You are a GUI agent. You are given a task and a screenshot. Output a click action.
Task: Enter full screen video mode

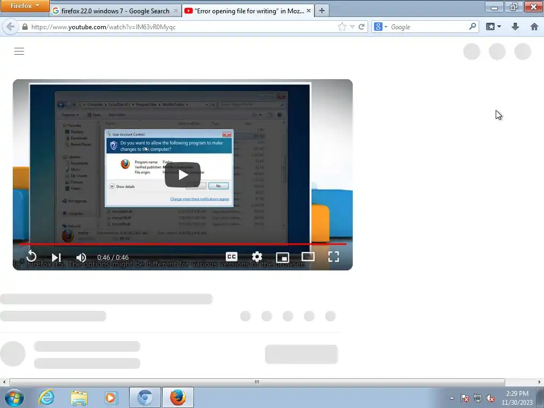334,257
